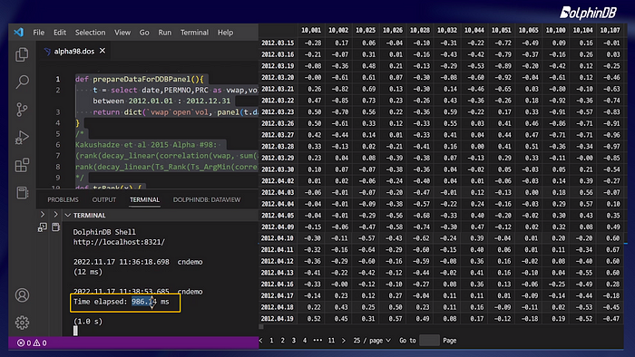Open the Manage settings gear
This screenshot has width=635, height=357.
pyautogui.click(x=22, y=323)
